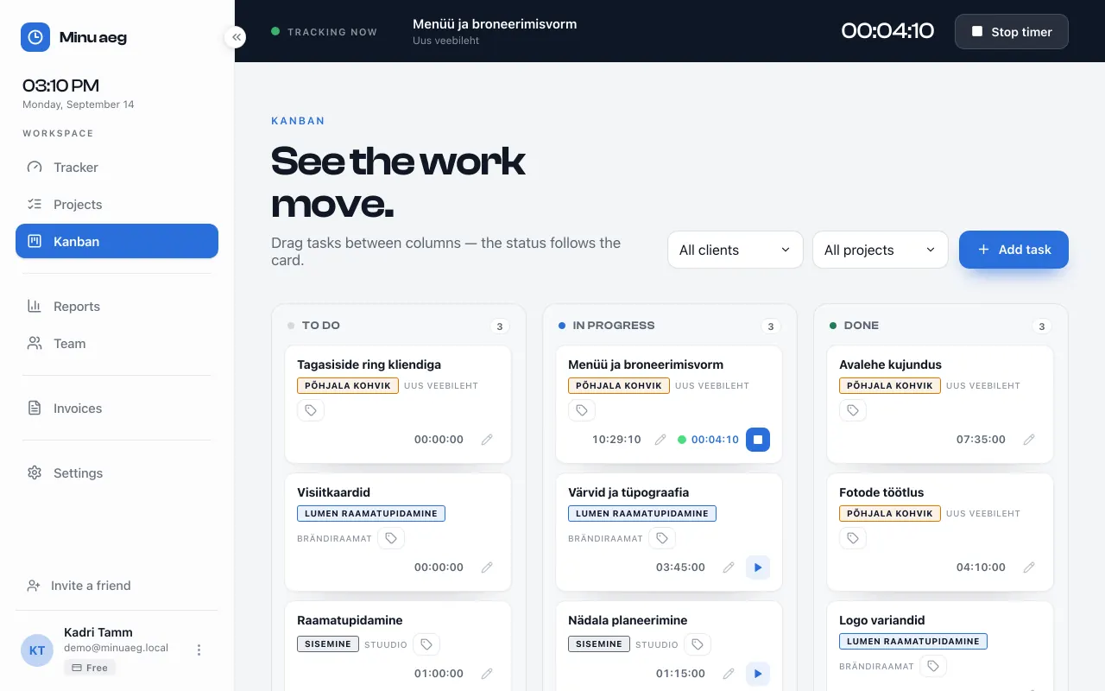The width and height of the screenshot is (1105, 691).
Task: Click Lumen Raamatupidamine badge on Visiitkaardid card
Action: (x=371, y=514)
